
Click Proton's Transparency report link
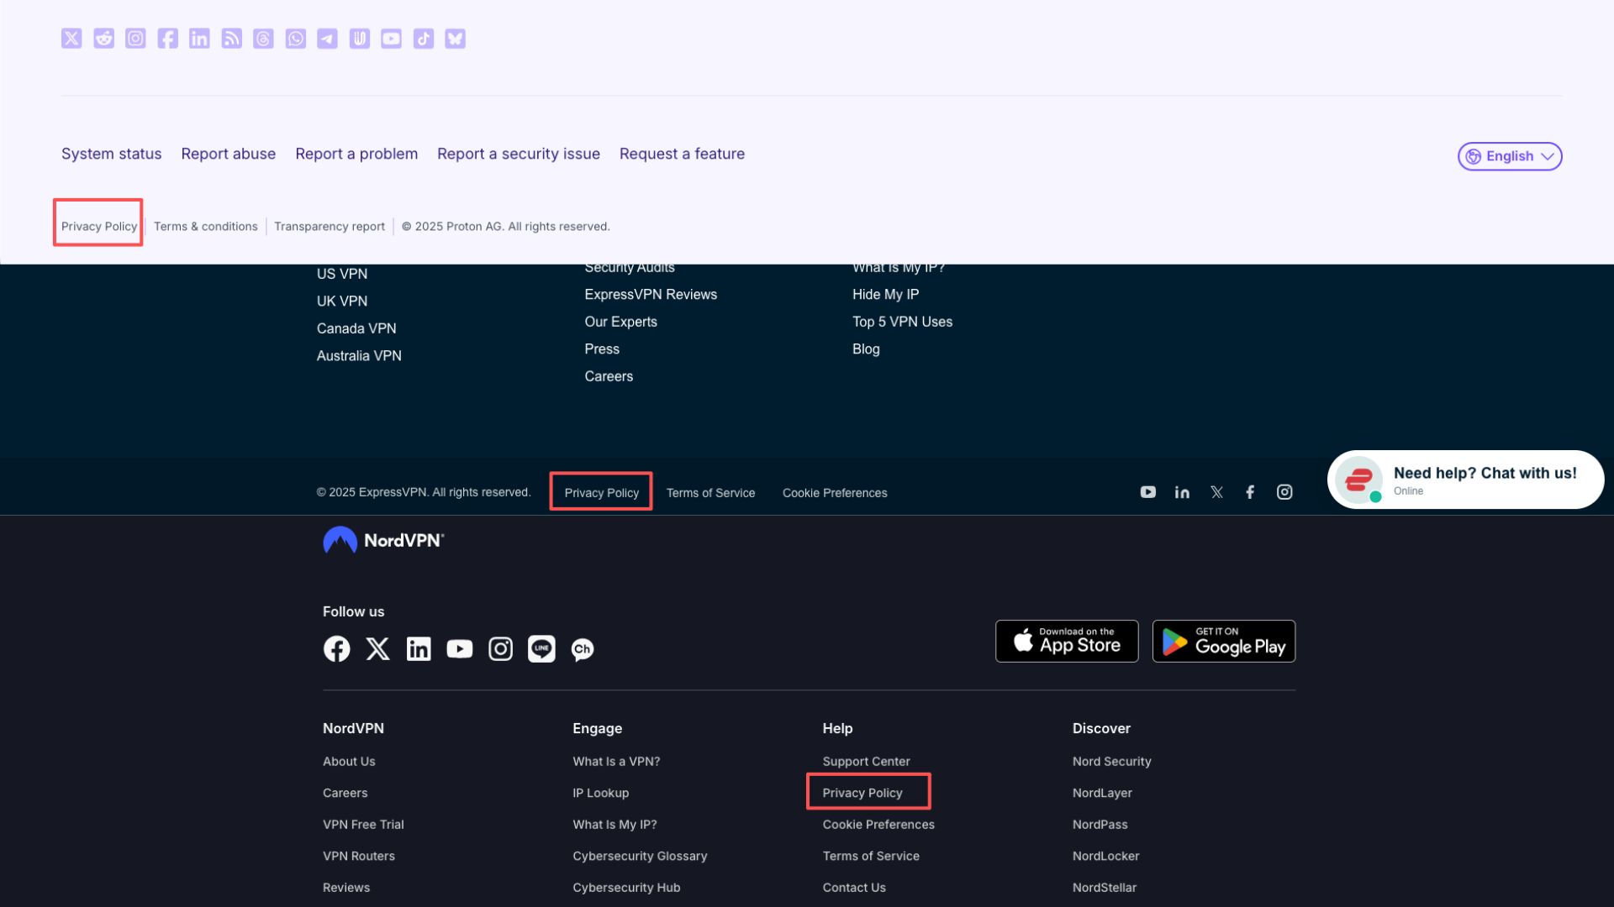coord(329,227)
